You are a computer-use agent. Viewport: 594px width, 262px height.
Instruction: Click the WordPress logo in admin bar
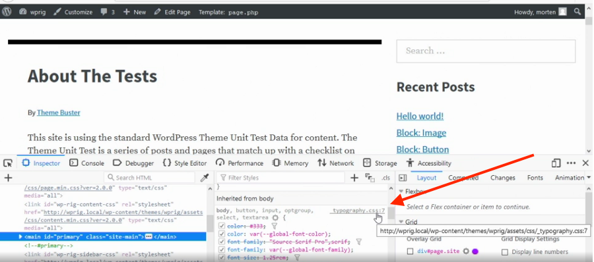click(6, 12)
